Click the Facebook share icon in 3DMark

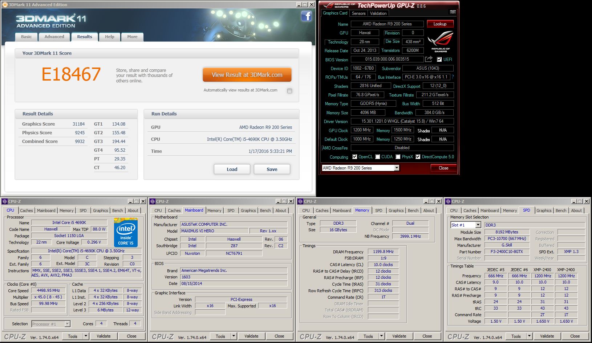point(307,16)
